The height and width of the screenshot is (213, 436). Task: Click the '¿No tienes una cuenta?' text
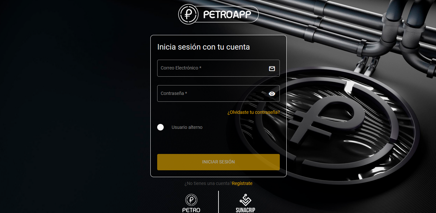(x=208, y=183)
